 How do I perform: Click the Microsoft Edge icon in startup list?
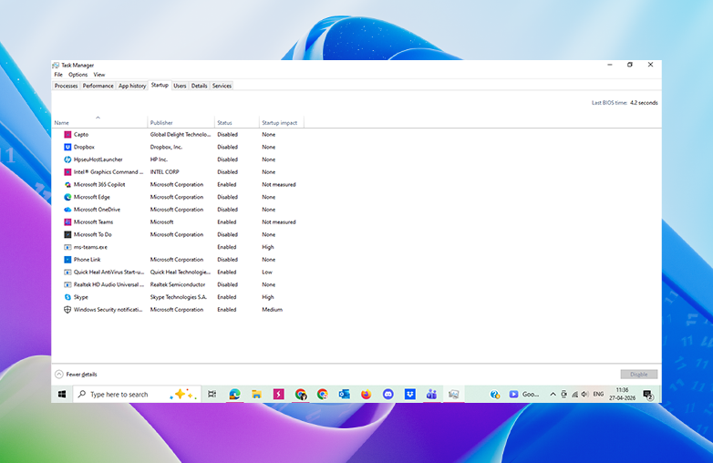pos(67,197)
